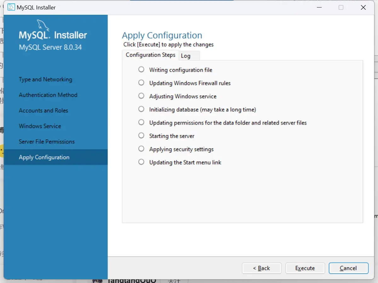Click the Execute button
This screenshot has height=283, width=378.
click(x=305, y=268)
